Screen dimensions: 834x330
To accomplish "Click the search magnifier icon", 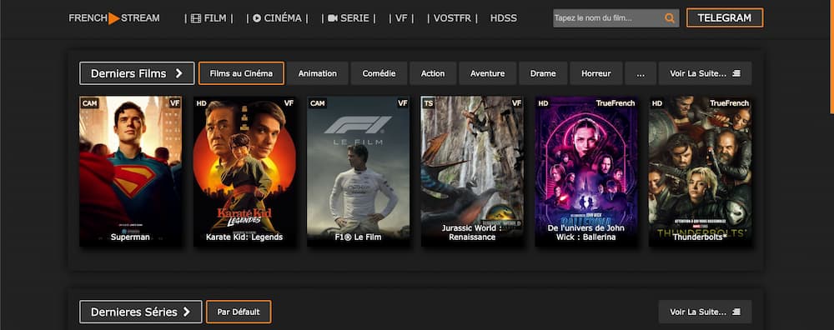I will coord(669,18).
